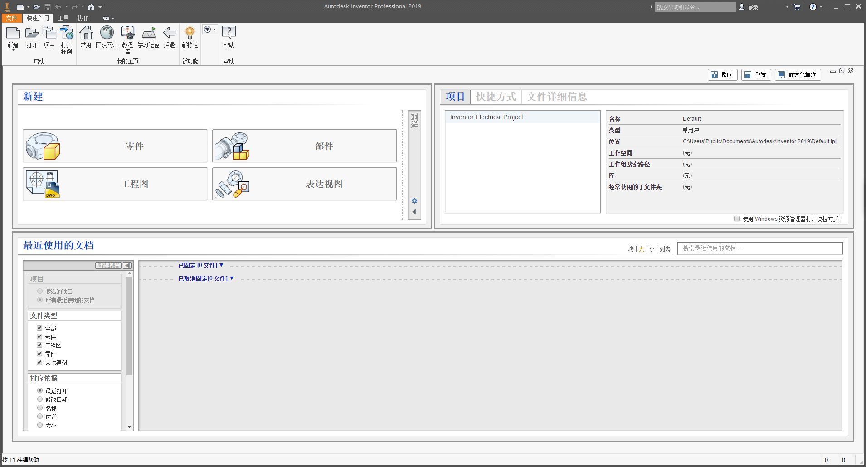Open the help icon dropdown arrow in title bar
866x467 pixels.
click(x=821, y=7)
